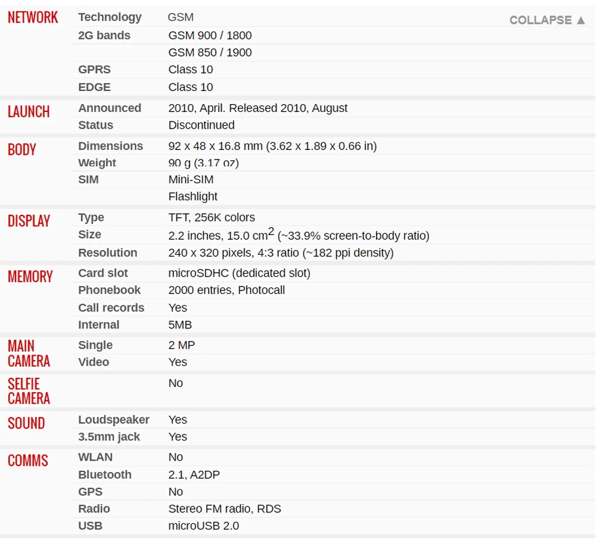The height and width of the screenshot is (538, 596).
Task: Click the WLAN label under Comms
Action: click(x=95, y=457)
